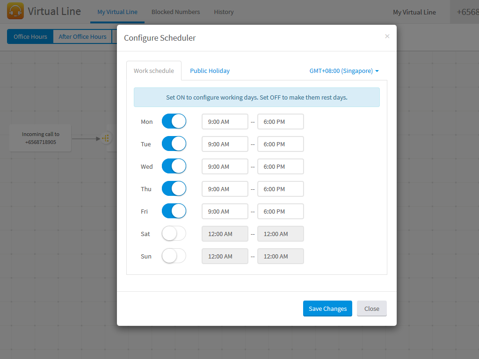Go to My Virtual Line
Screen dimensions: 479x359
coord(117,12)
